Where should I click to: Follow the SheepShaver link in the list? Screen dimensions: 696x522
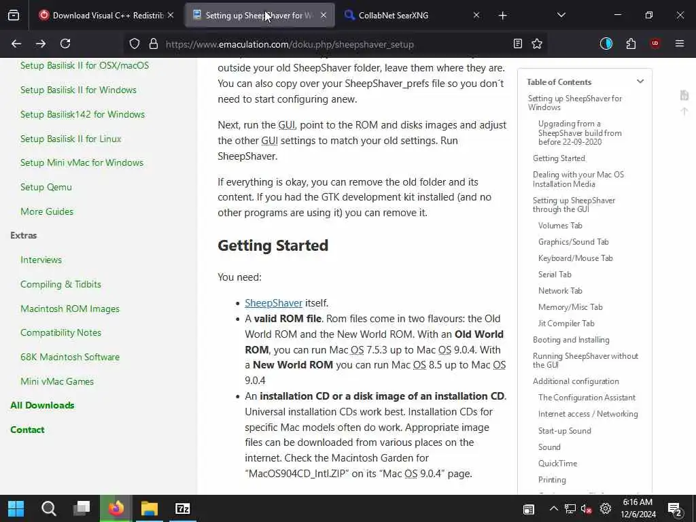click(273, 302)
